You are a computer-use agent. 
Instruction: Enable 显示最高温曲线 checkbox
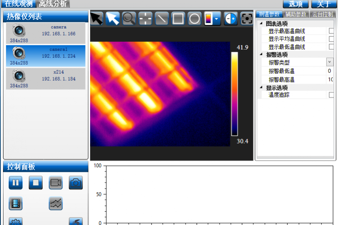[332, 31]
